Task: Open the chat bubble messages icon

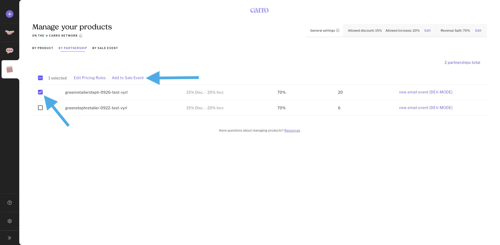Action: pyautogui.click(x=10, y=51)
